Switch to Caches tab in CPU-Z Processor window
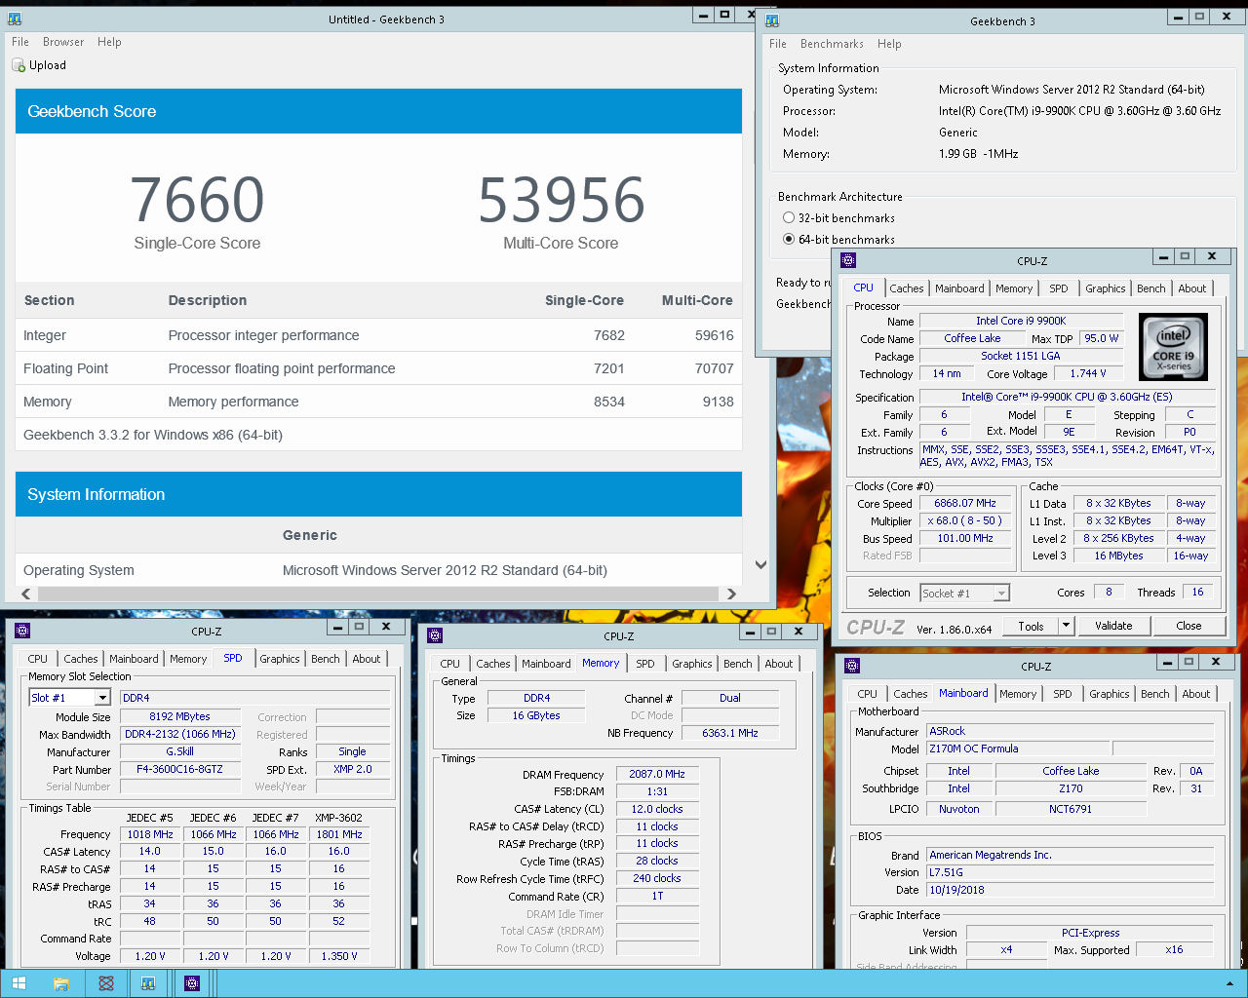 click(906, 288)
